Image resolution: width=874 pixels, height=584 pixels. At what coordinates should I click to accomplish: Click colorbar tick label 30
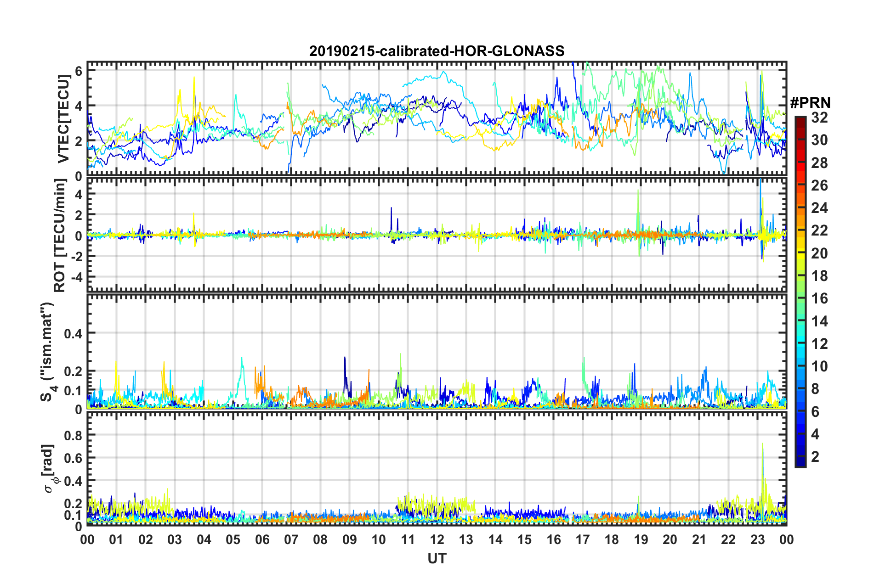tap(819, 140)
